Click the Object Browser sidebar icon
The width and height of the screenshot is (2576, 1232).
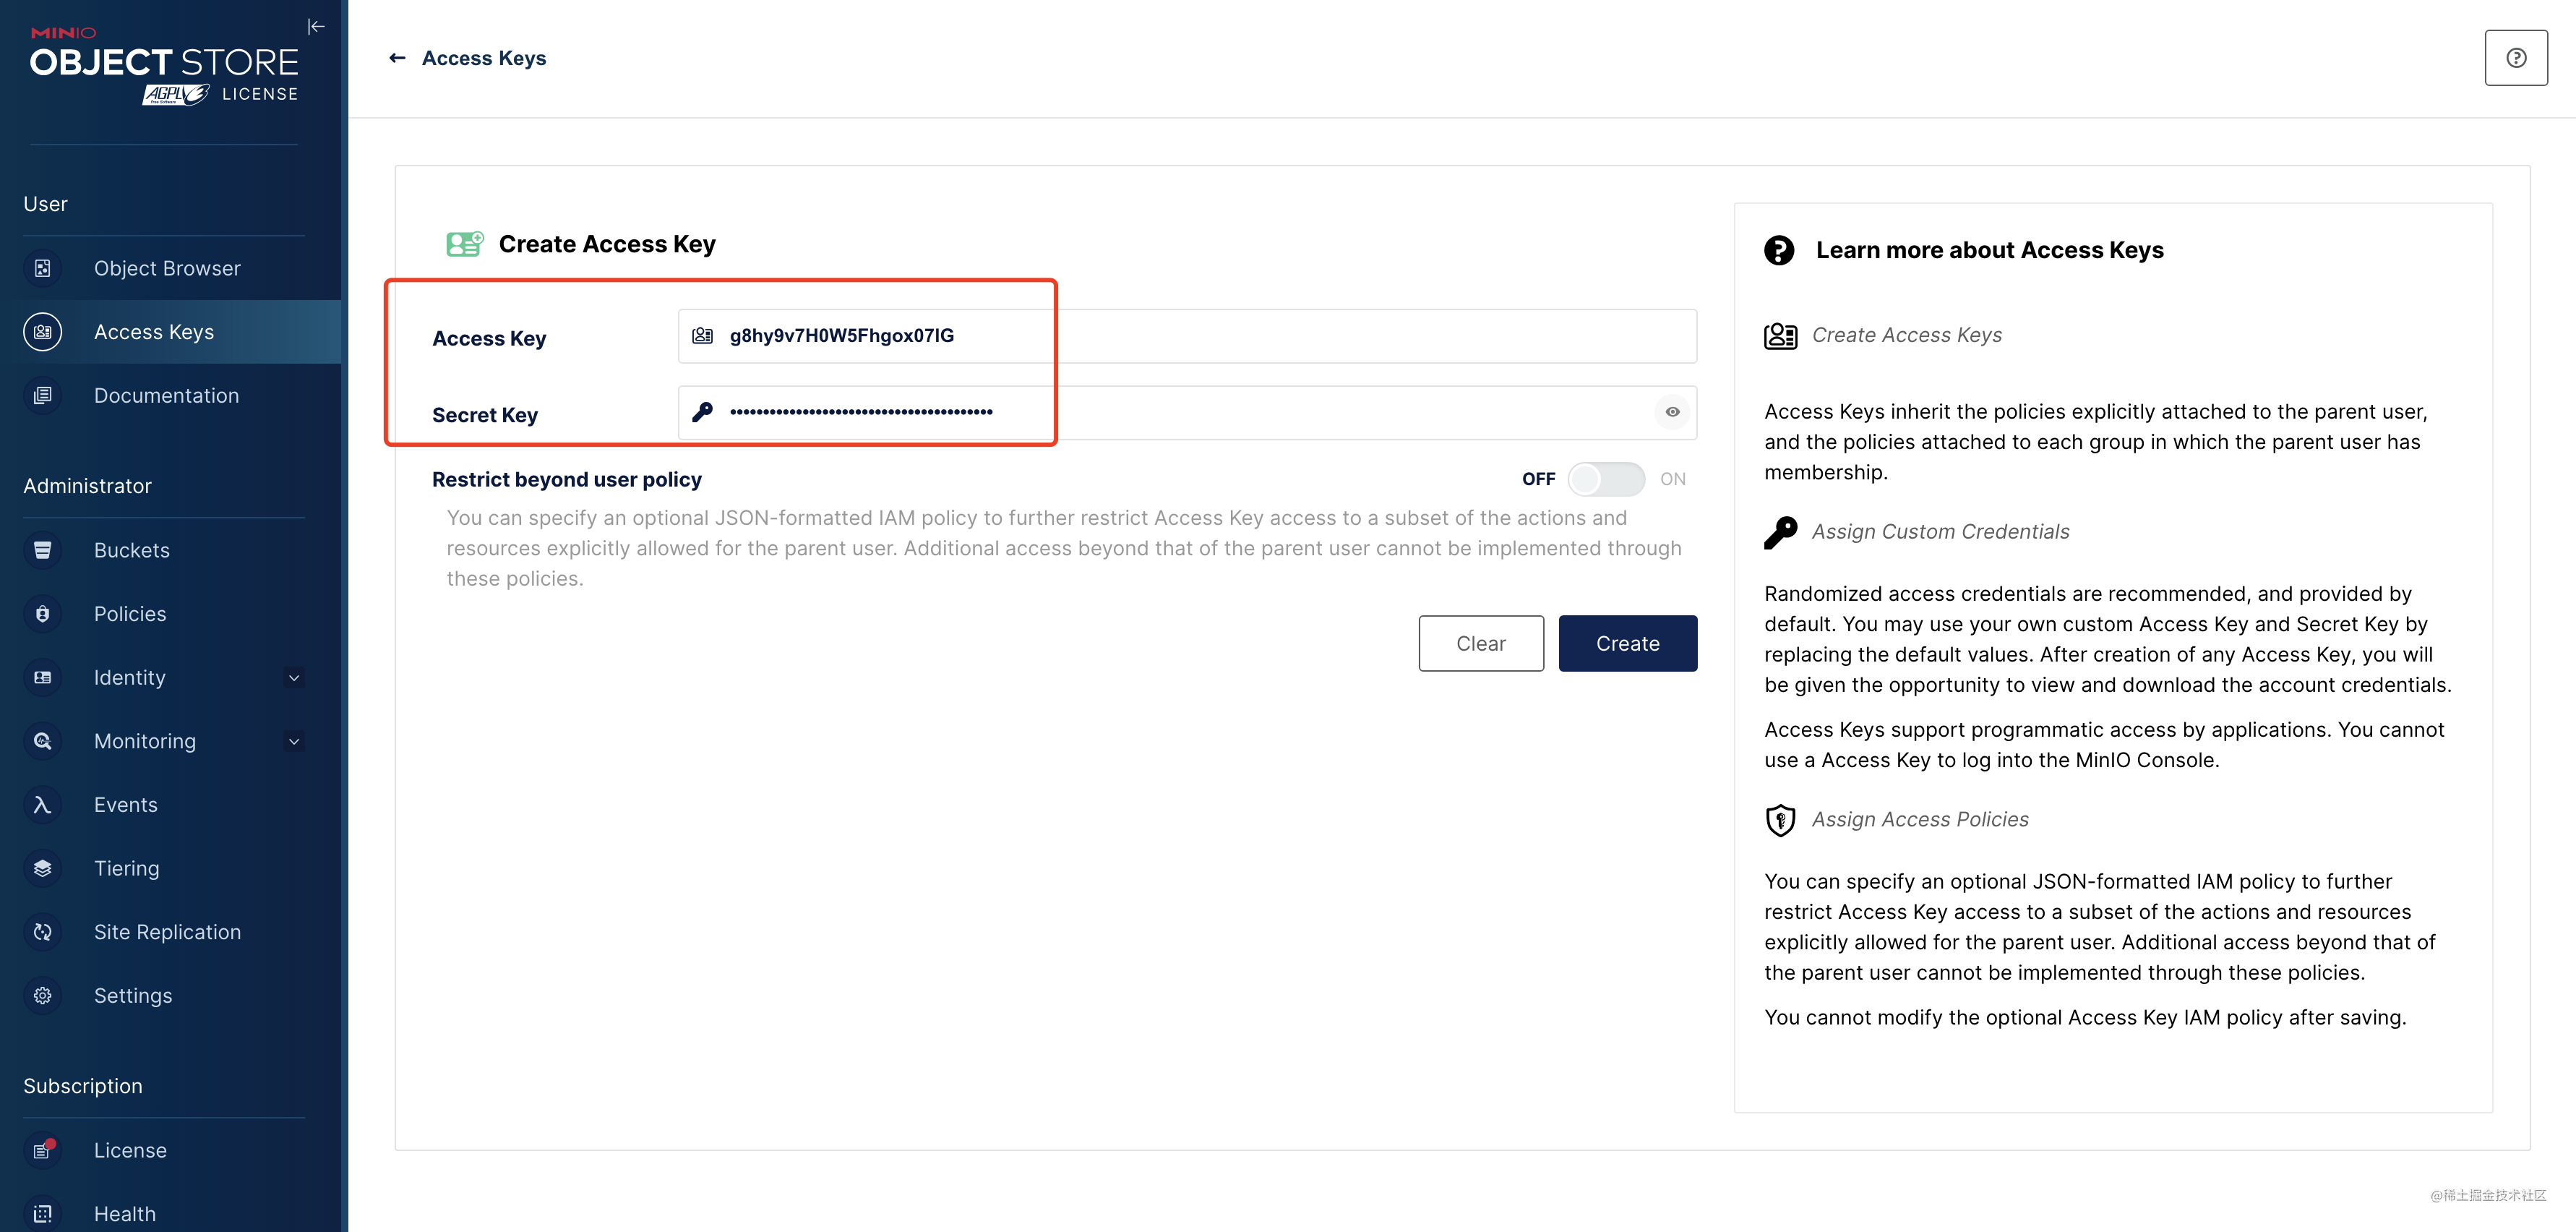[x=42, y=268]
